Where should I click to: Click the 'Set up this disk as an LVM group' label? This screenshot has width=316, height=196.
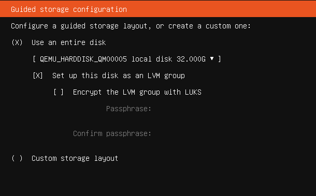click(x=119, y=76)
